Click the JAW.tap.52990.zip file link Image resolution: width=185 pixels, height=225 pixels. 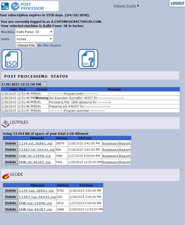pyautogui.click(x=35, y=203)
